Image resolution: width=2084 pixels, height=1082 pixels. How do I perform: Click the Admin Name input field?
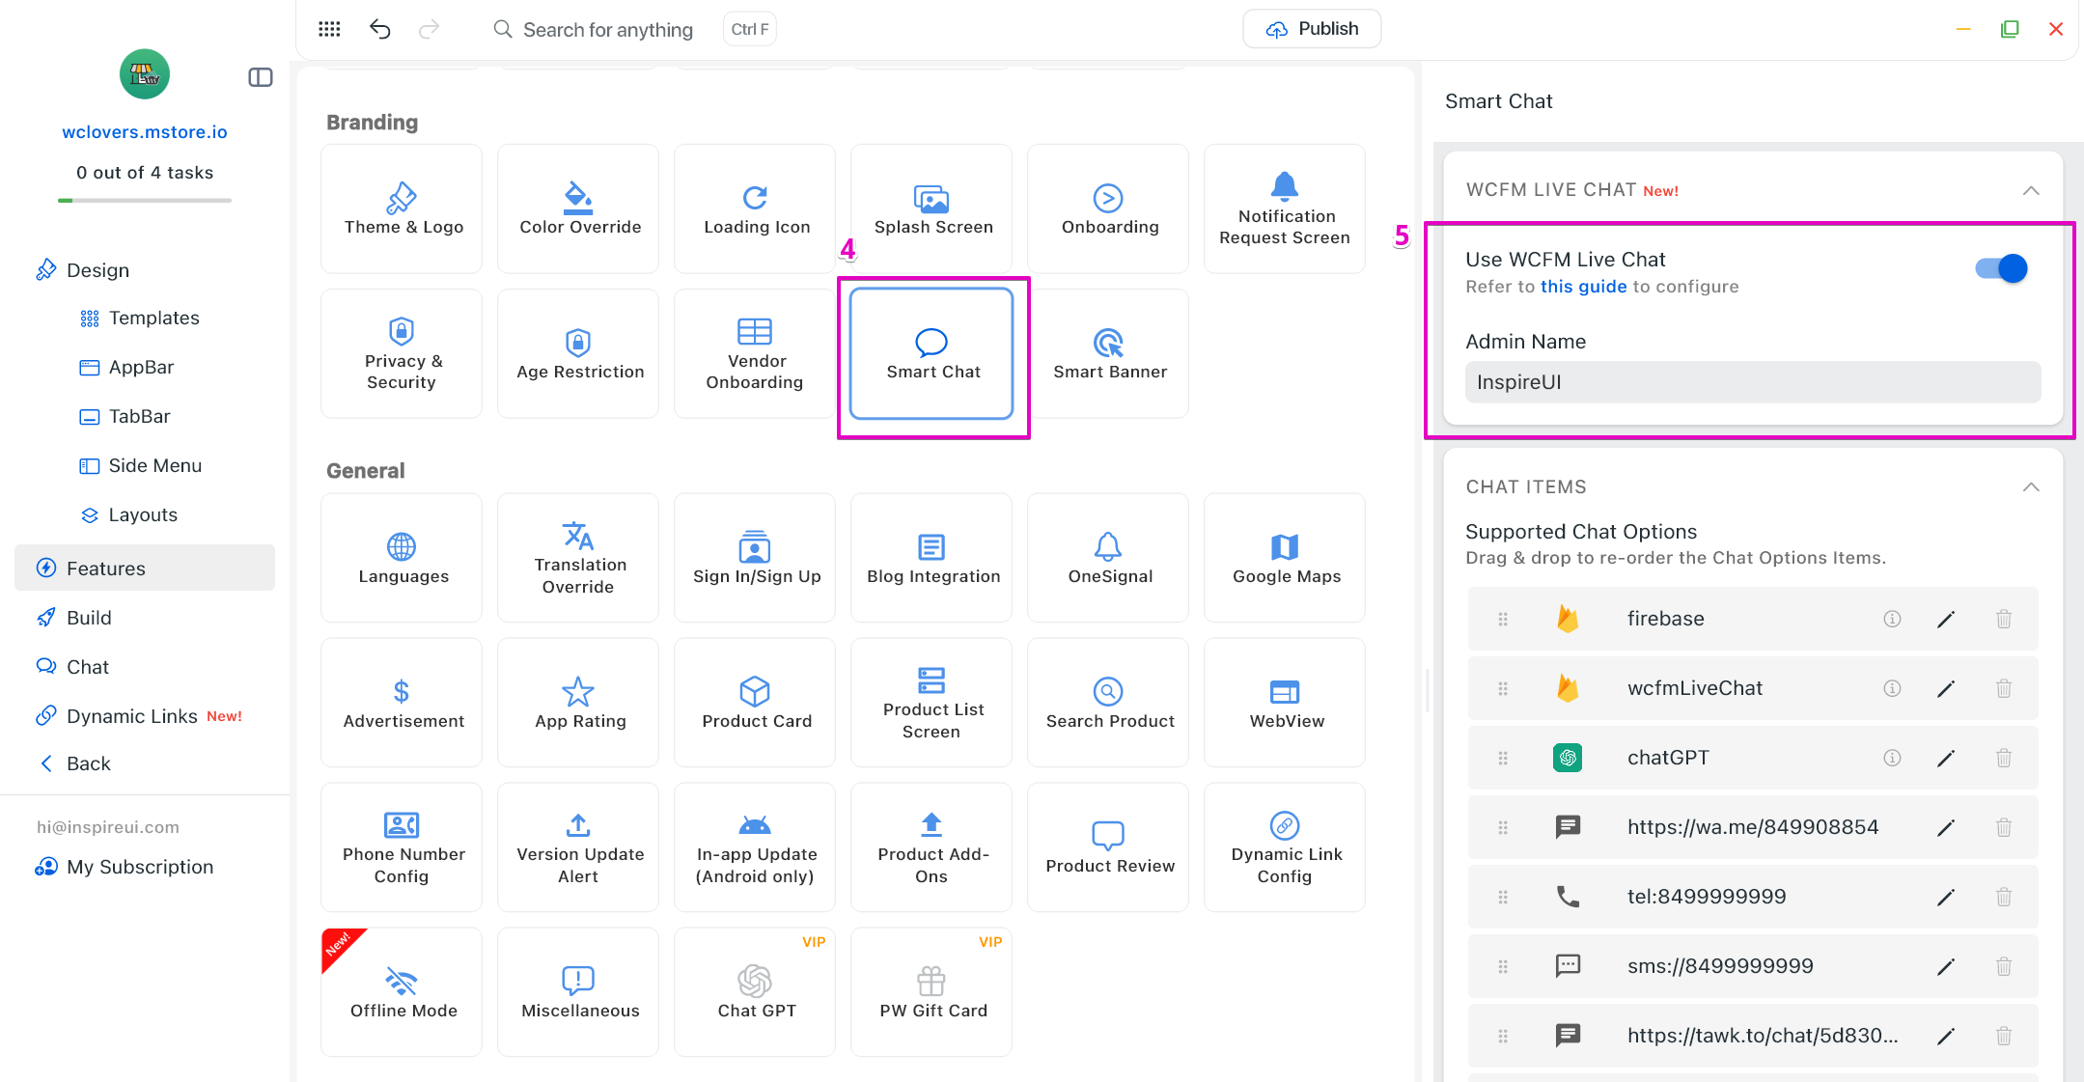tap(1752, 382)
